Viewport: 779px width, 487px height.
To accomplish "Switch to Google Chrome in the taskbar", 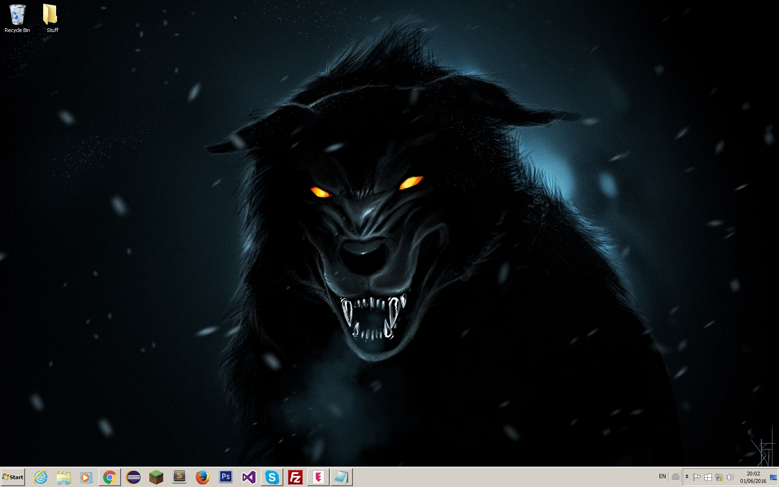I will tap(110, 477).
